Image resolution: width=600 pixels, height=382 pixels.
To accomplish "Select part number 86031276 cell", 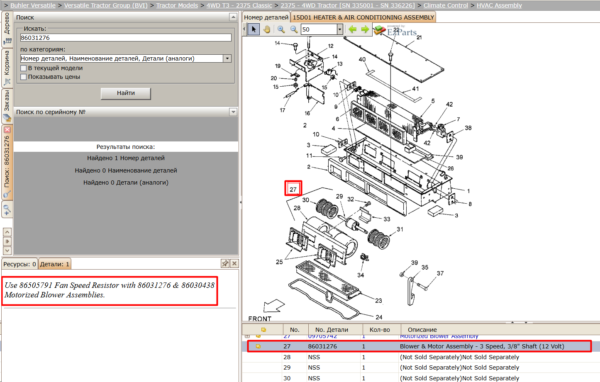I will [322, 346].
